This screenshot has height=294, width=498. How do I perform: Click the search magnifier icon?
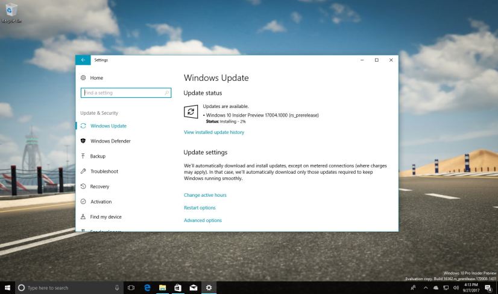166,92
